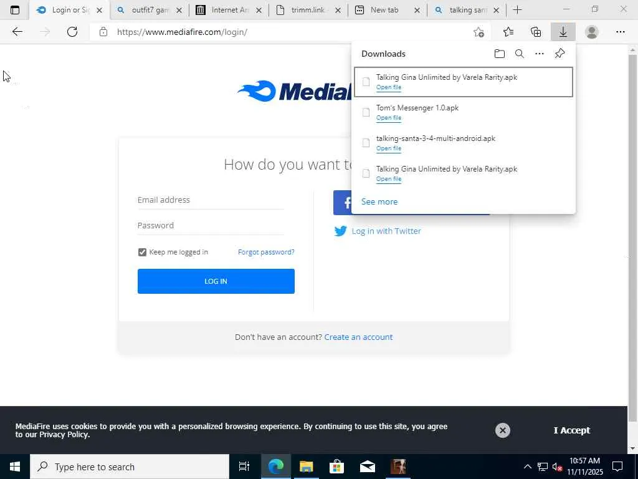The height and width of the screenshot is (479, 638).
Task: Open the Windows Start menu
Action: (15, 467)
